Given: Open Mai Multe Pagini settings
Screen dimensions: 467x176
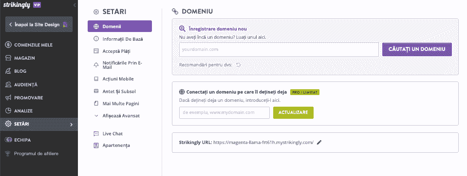Looking at the screenshot, I should [121, 104].
